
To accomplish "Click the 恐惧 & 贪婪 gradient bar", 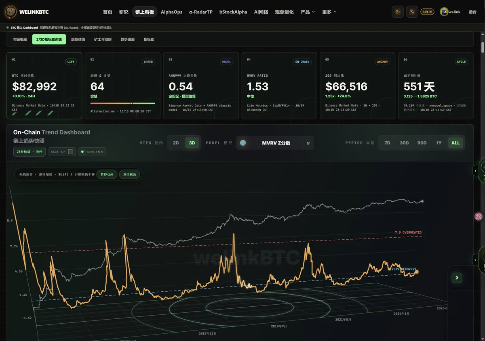I will coord(122,103).
